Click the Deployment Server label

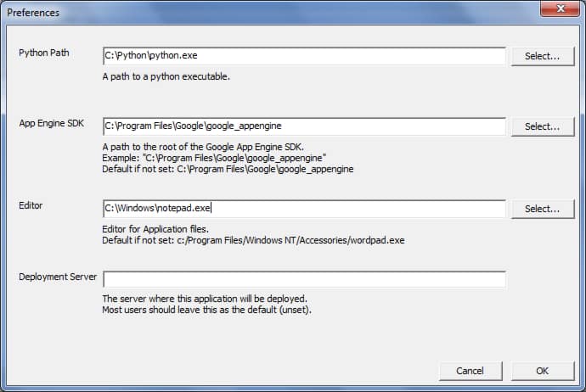point(58,276)
